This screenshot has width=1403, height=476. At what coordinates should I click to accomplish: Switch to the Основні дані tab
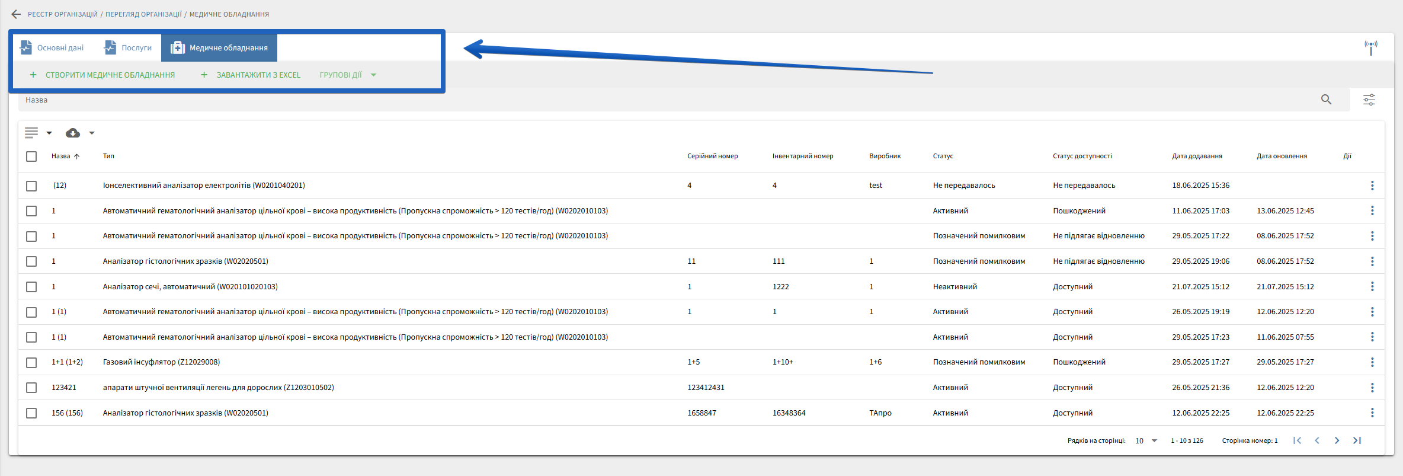pos(52,48)
